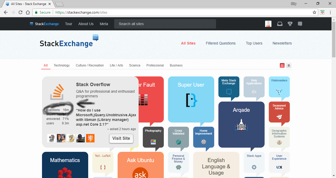Click the StackExchange logo in top bar
This screenshot has width=336, height=178.
tap(44, 24)
